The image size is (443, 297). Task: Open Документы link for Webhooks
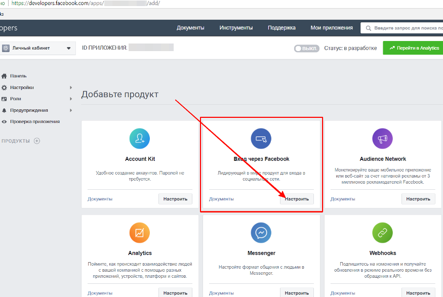click(x=343, y=293)
